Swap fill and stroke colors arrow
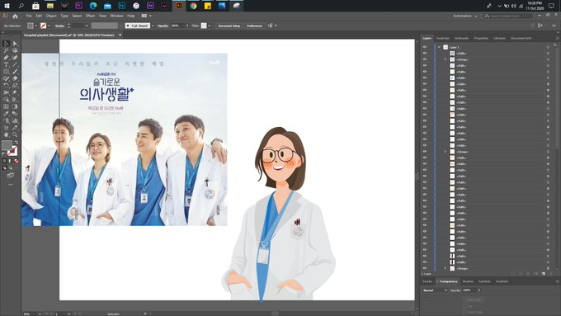 click(x=16, y=142)
